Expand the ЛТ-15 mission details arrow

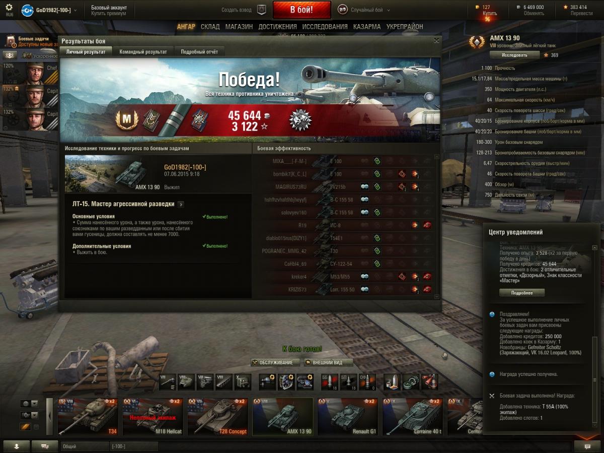(x=181, y=204)
